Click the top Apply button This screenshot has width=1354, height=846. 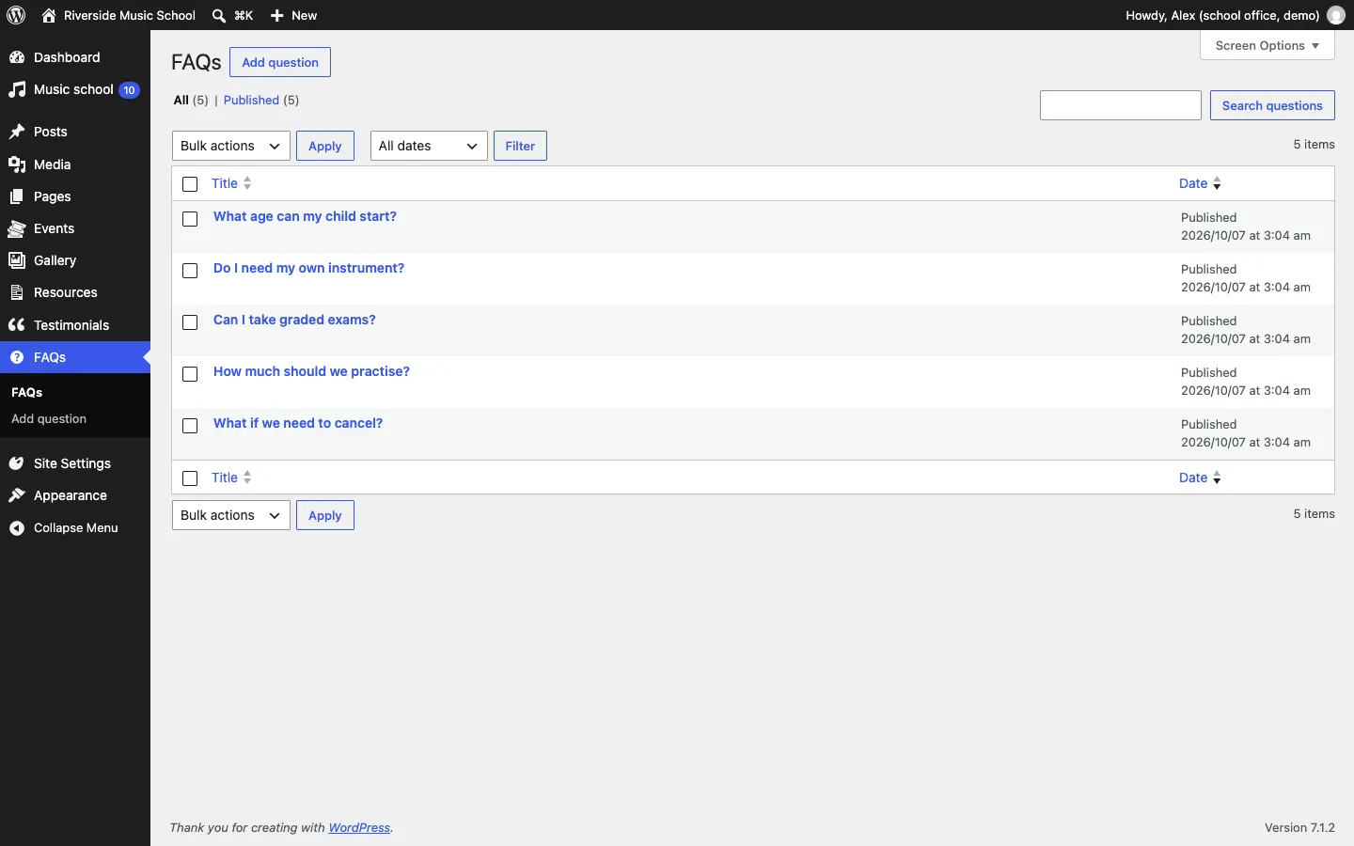click(325, 146)
